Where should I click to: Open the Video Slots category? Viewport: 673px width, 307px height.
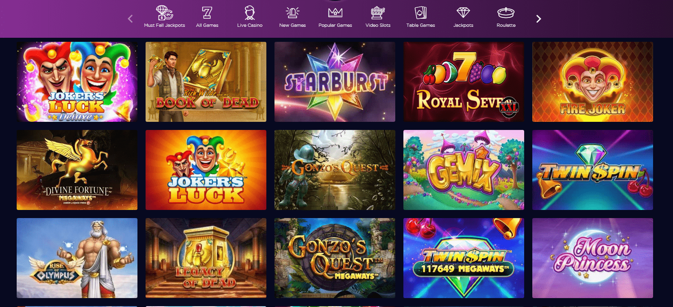378,17
